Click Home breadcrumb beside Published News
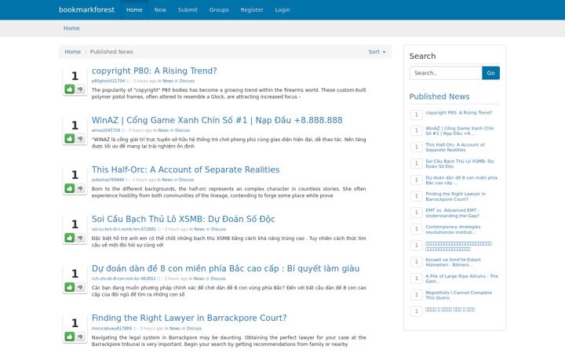The image size is (565, 353). (x=72, y=52)
